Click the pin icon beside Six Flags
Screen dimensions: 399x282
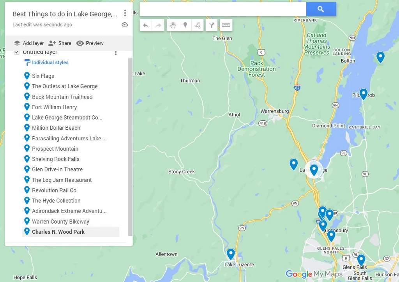pos(27,76)
